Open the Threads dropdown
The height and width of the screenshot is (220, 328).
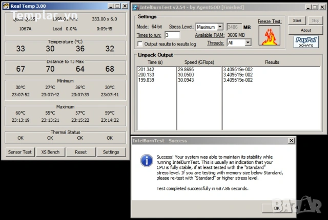tap(248, 43)
